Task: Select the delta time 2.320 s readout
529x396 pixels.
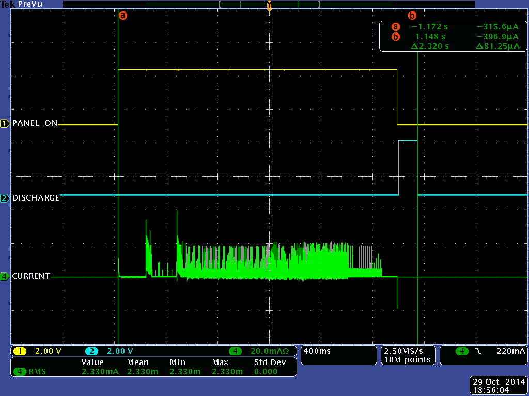Action: pos(430,46)
